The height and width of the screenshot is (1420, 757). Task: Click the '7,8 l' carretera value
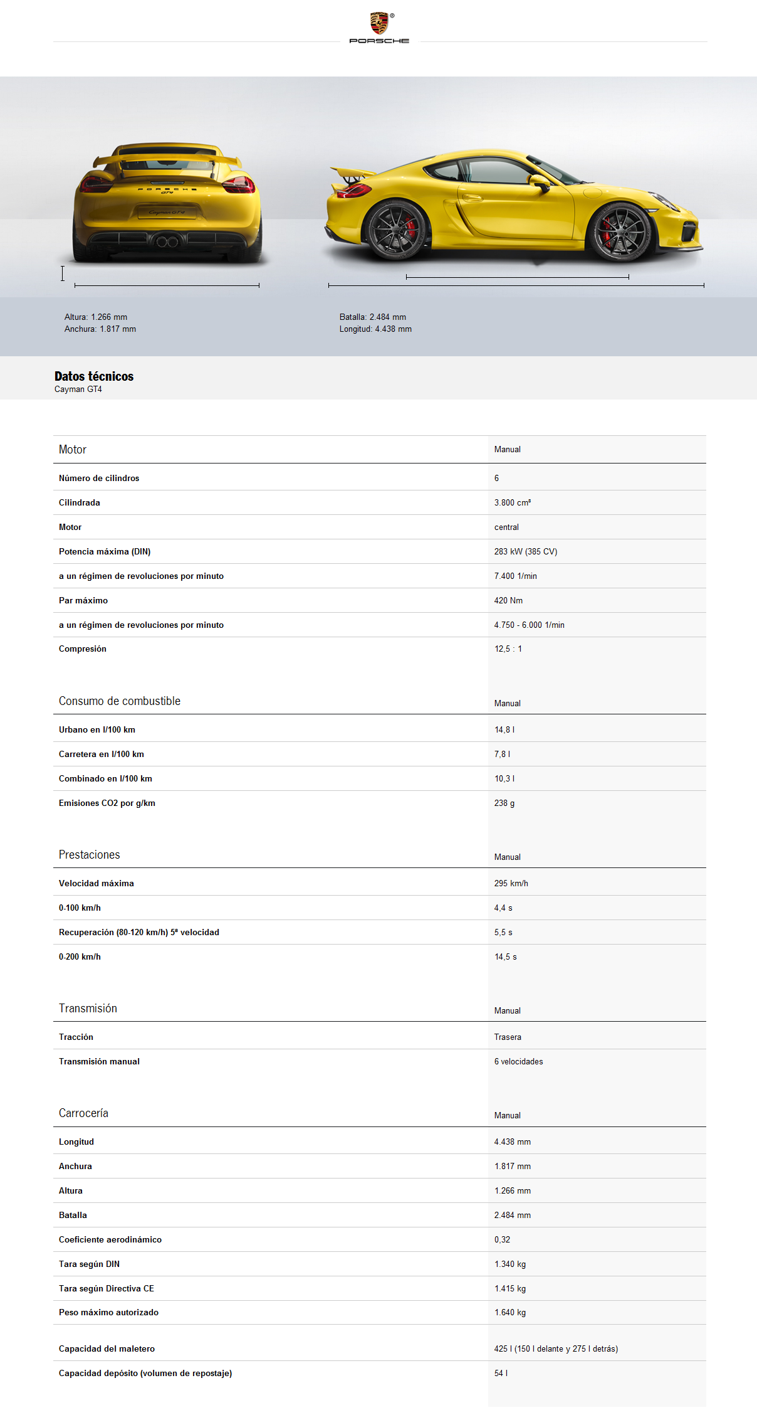tap(503, 755)
